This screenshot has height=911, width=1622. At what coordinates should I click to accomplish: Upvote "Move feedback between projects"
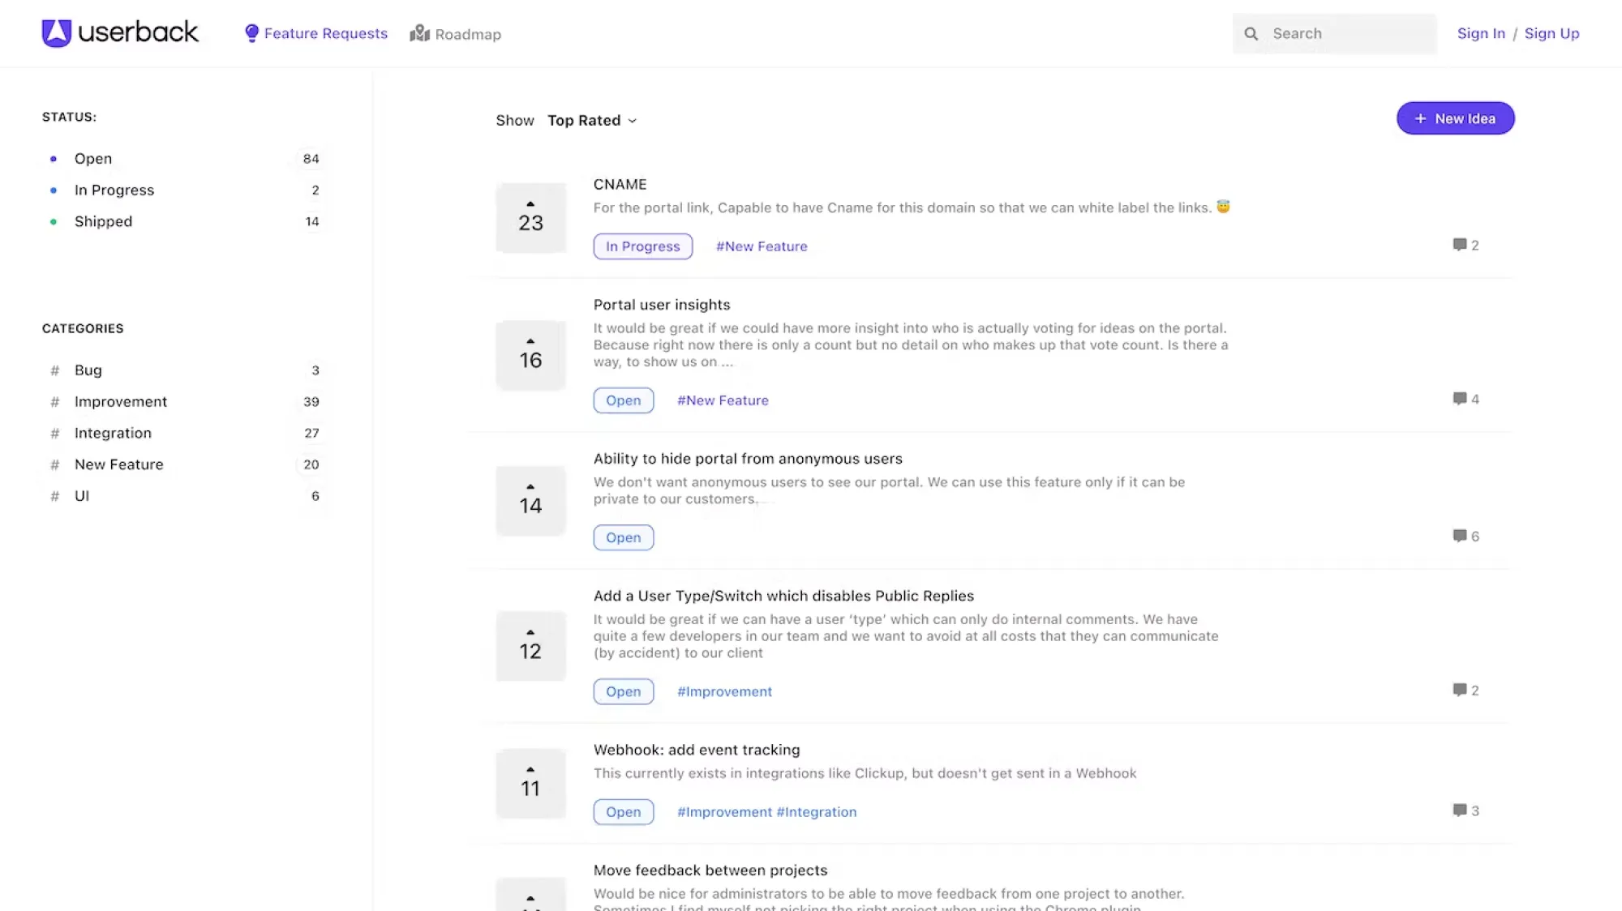(x=530, y=898)
